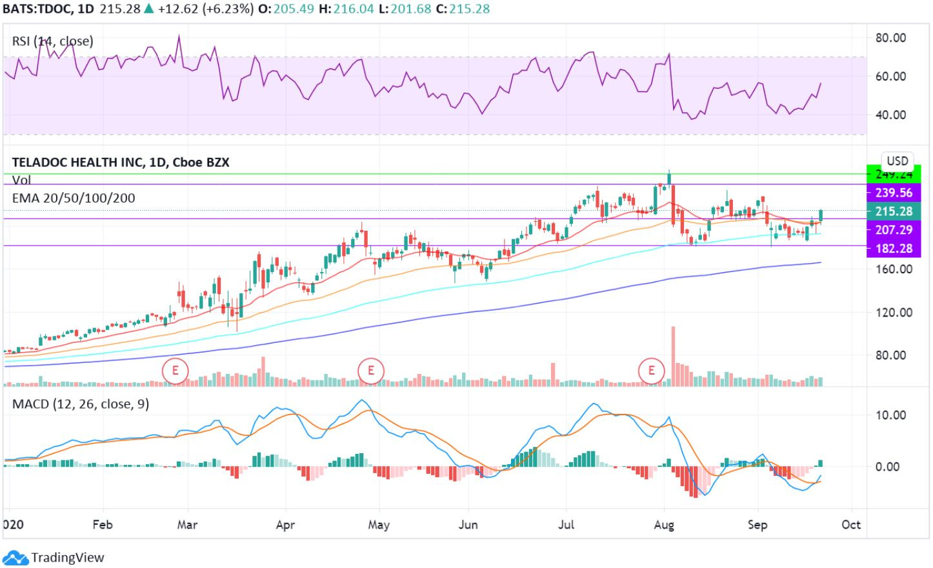Click the TradingView cloud logo icon
Screen dimensions: 933x568
pyautogui.click(x=15, y=558)
